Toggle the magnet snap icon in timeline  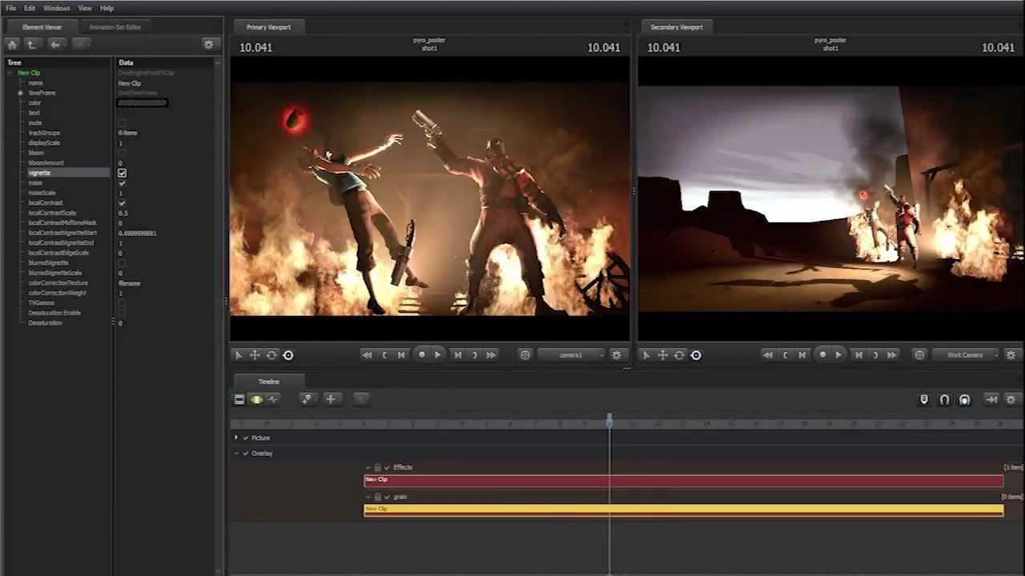click(944, 400)
